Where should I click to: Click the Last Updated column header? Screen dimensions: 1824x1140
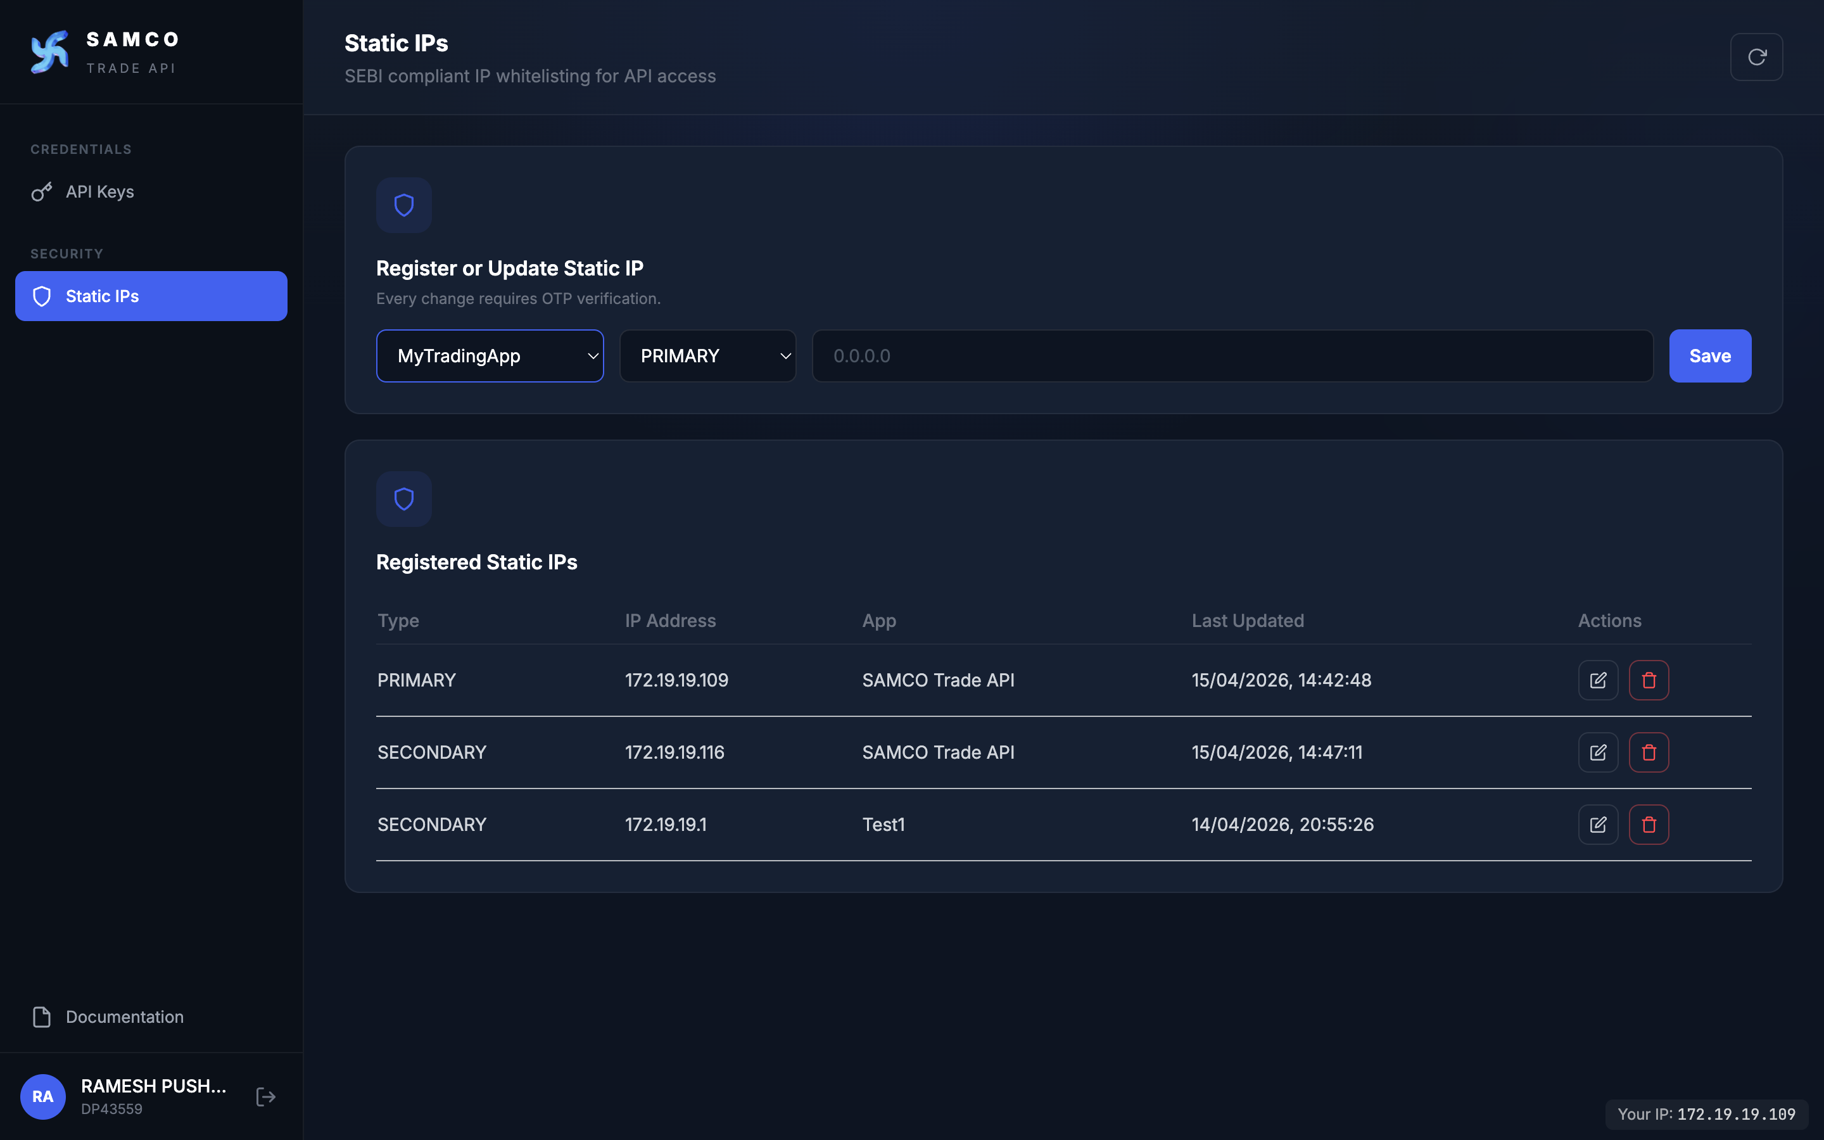[1248, 621]
